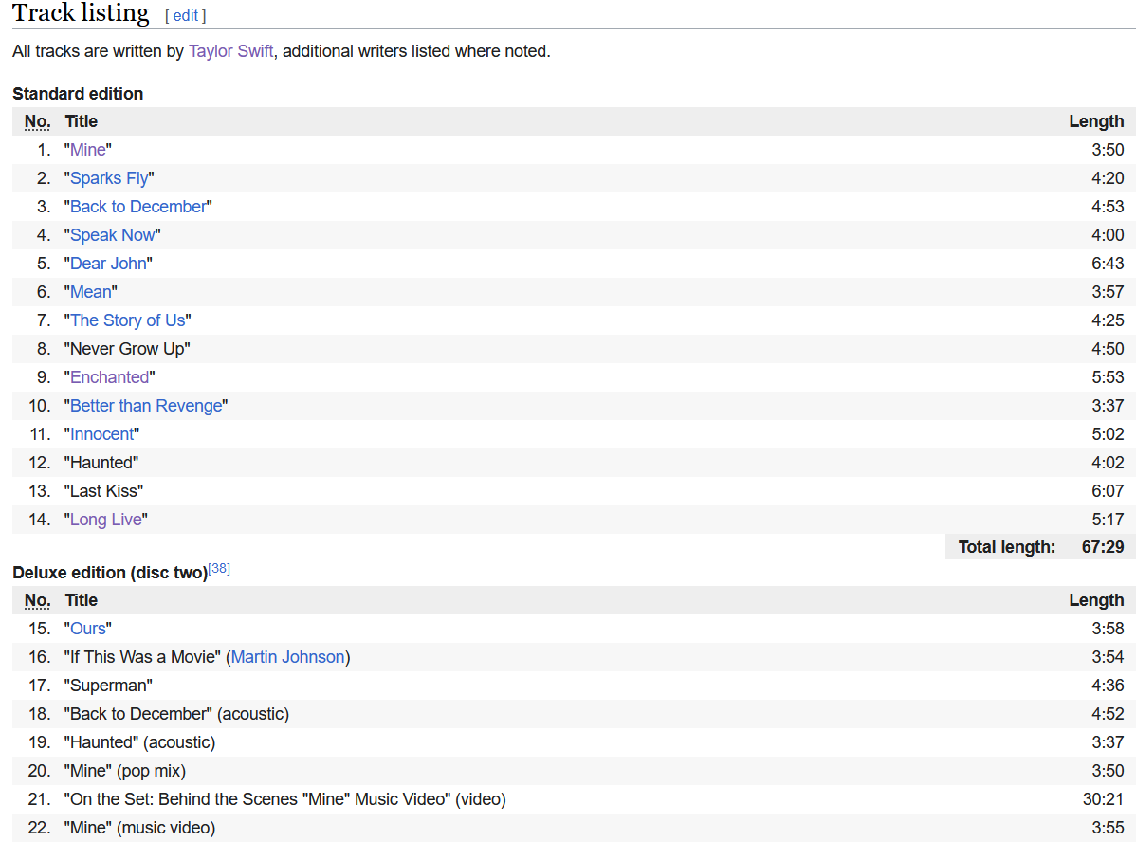Screen dimensions: 1136x842
Task: Follow the Dear John link
Action: 108,264
